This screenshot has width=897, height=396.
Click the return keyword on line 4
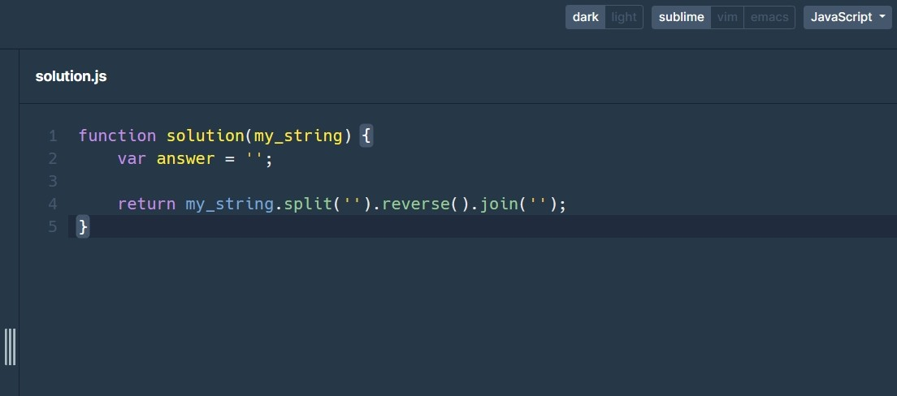pos(146,204)
